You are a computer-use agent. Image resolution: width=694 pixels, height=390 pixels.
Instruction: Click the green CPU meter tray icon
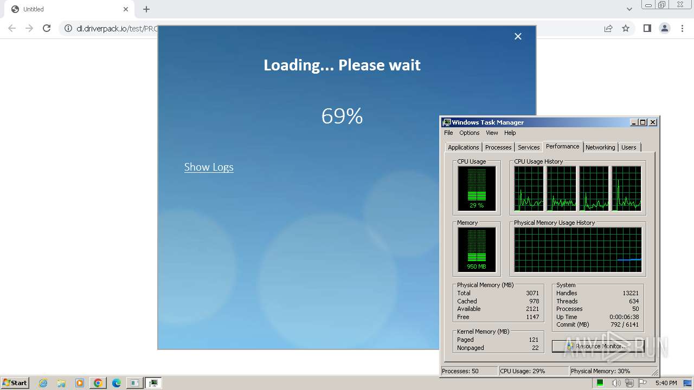(600, 383)
